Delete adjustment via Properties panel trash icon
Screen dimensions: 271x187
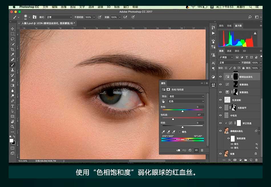pos(202,150)
